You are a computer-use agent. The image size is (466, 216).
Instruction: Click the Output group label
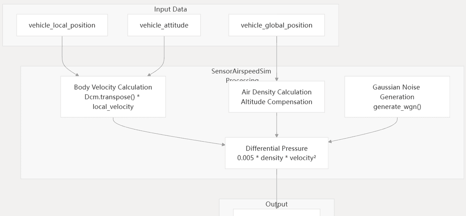[x=276, y=204]
